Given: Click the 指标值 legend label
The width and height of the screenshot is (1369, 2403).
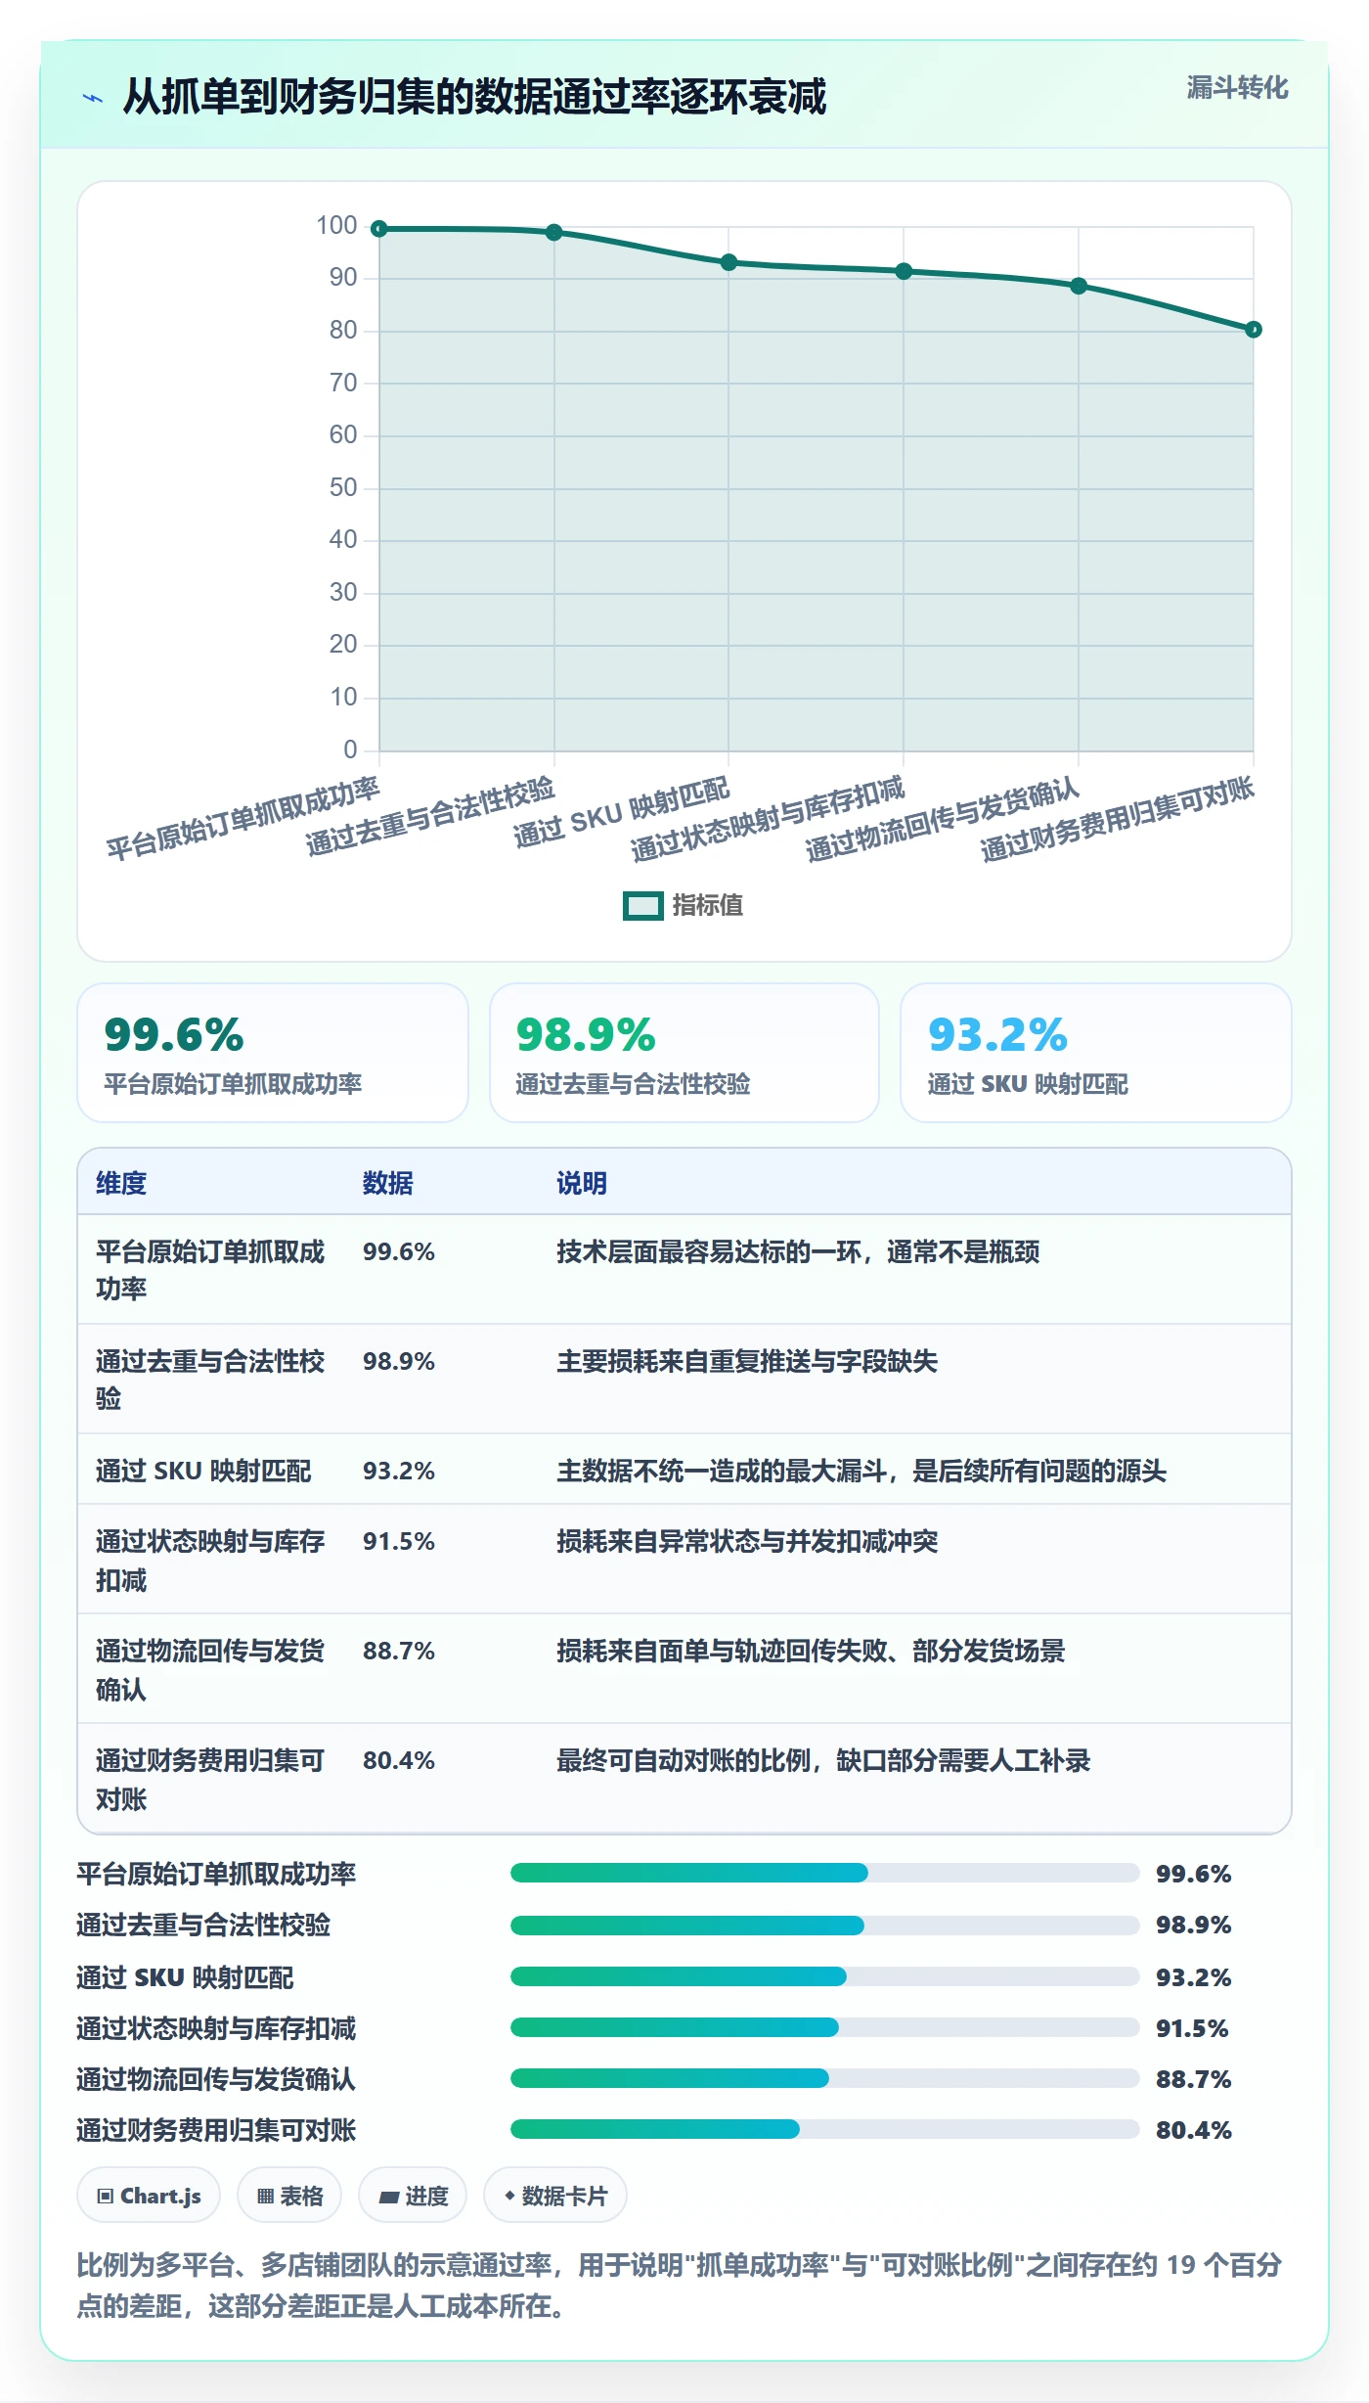Looking at the screenshot, I should (708, 906).
